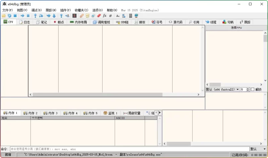The image size is (268, 158).
Task: Switch to the 源代码 source tab
Action: [176, 22]
